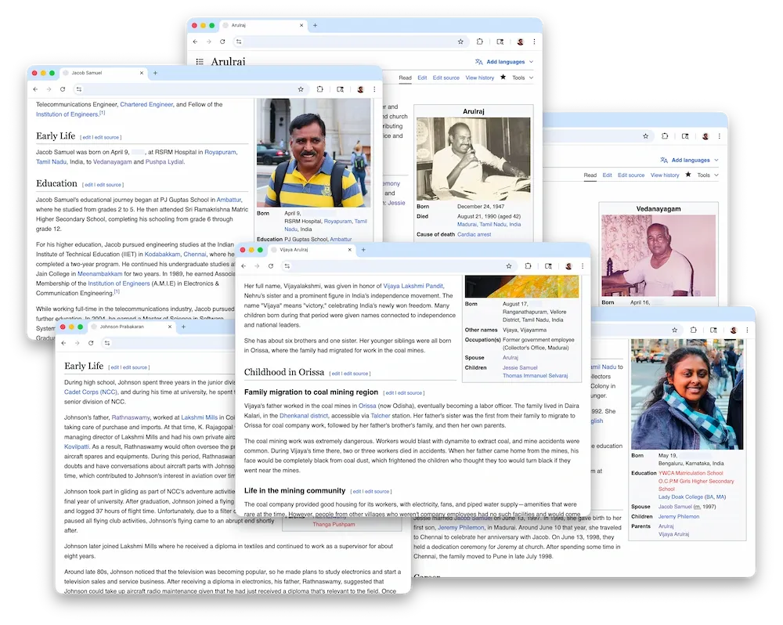Viewport: 783px width, 625px height.
Task: Switch to the Jacob Samuel browser tab
Action: tap(103, 73)
